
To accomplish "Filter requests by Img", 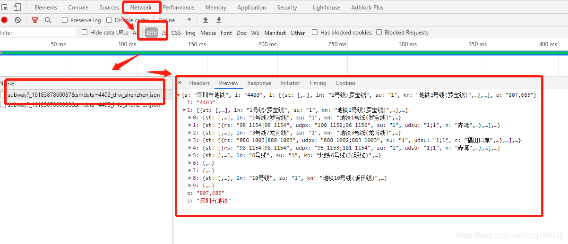I will (190, 33).
